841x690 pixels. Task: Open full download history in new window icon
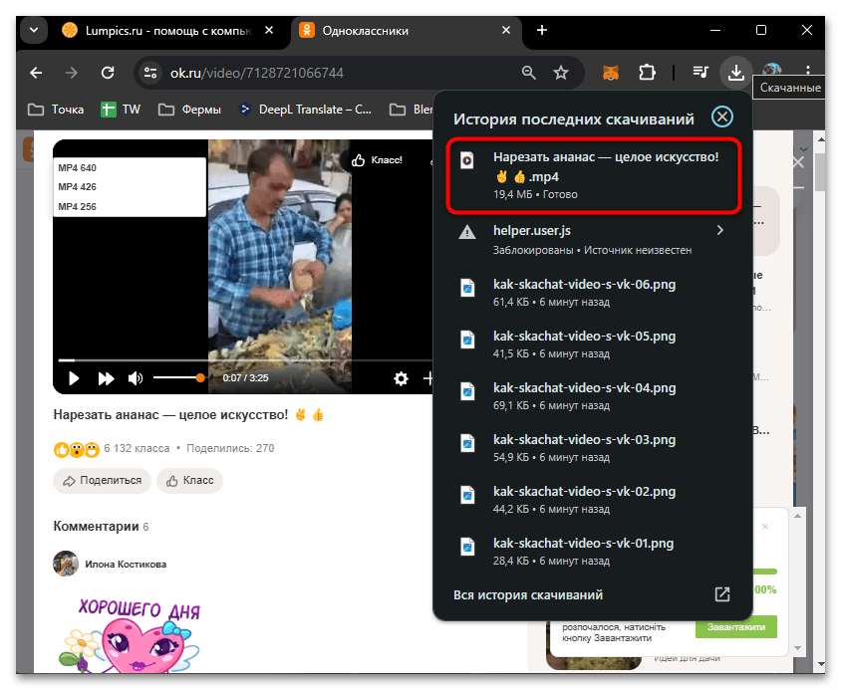721,593
